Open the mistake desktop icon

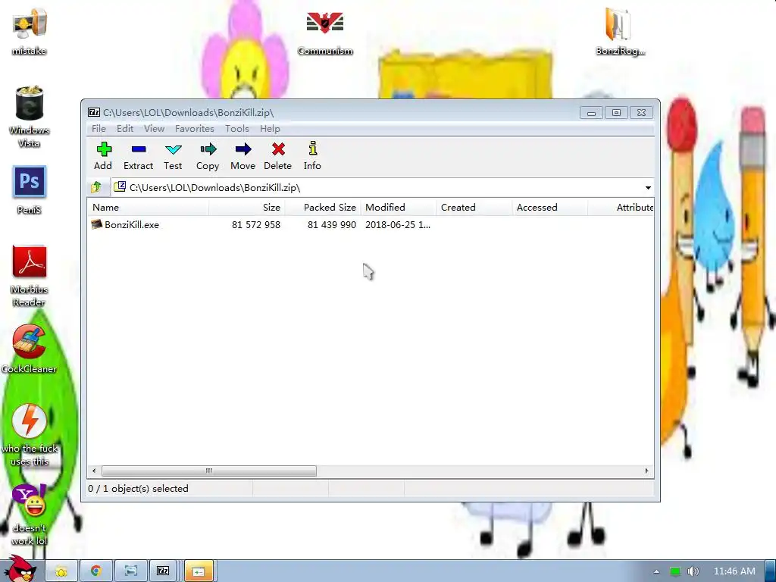[30, 30]
